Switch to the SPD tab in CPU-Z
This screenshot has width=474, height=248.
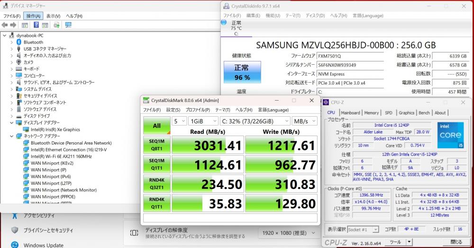click(x=389, y=113)
